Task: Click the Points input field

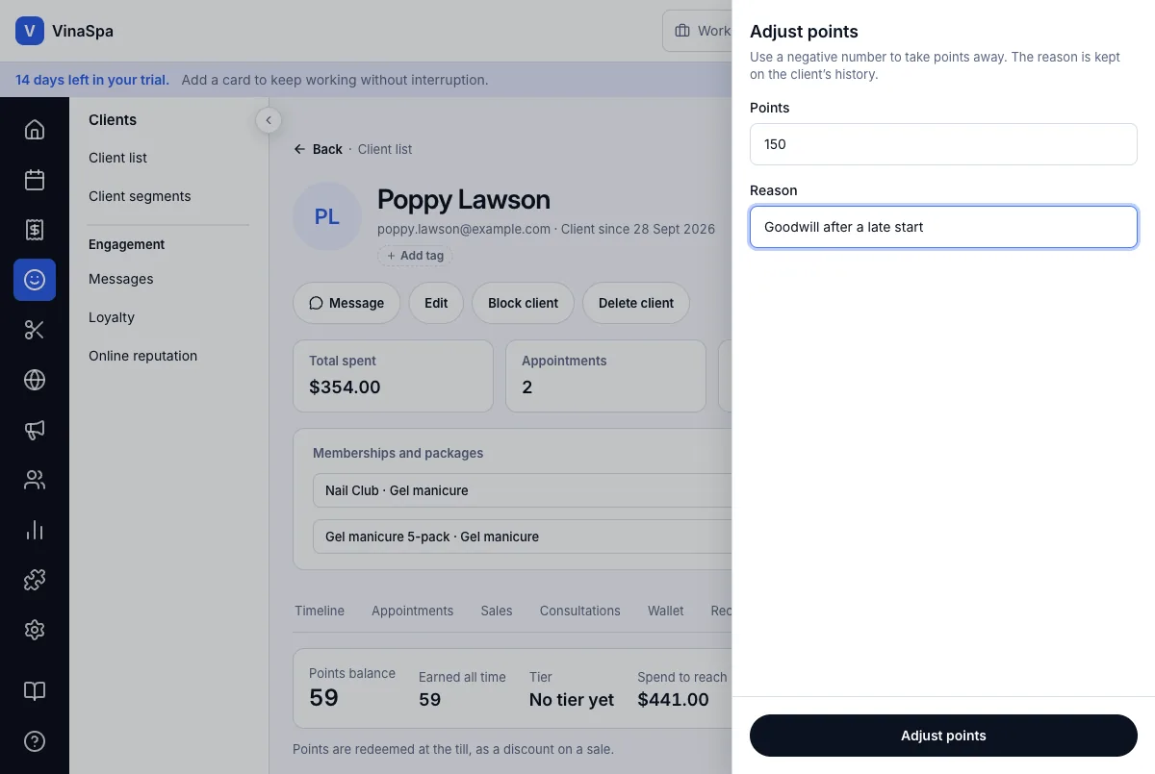Action: (943, 144)
